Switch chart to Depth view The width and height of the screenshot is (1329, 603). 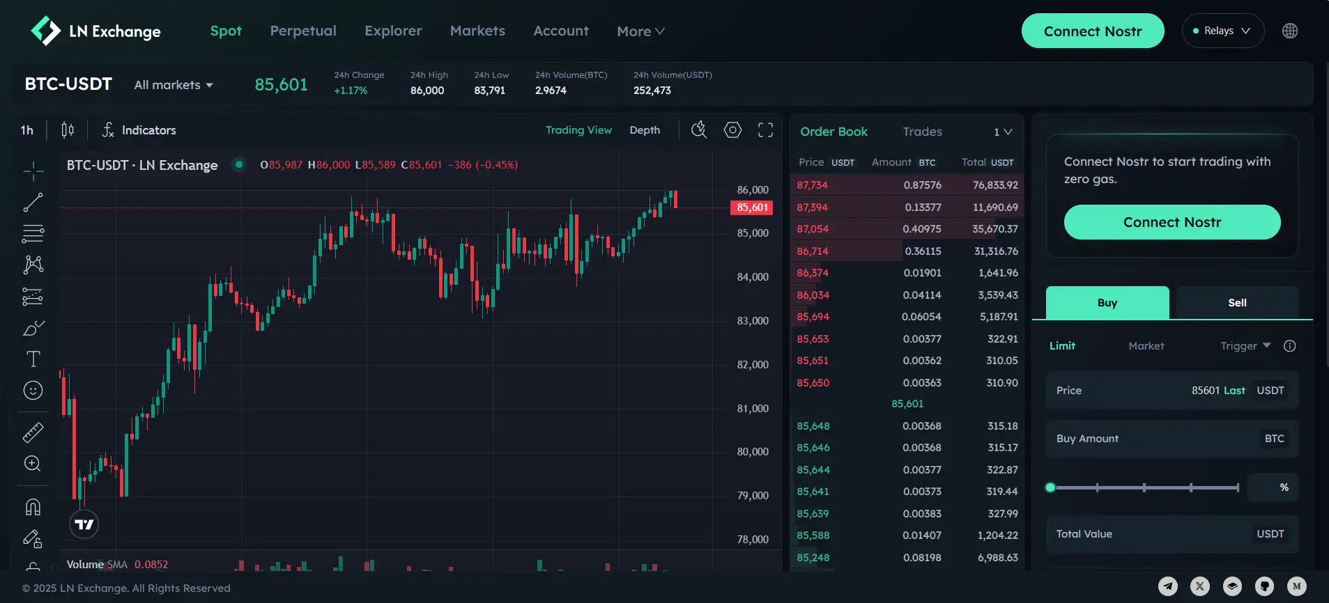click(x=645, y=130)
